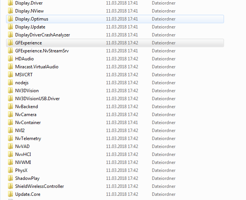Image resolution: width=246 pixels, height=200 pixels.
Task: Click the NvBackend folder icon
Action: [10, 107]
